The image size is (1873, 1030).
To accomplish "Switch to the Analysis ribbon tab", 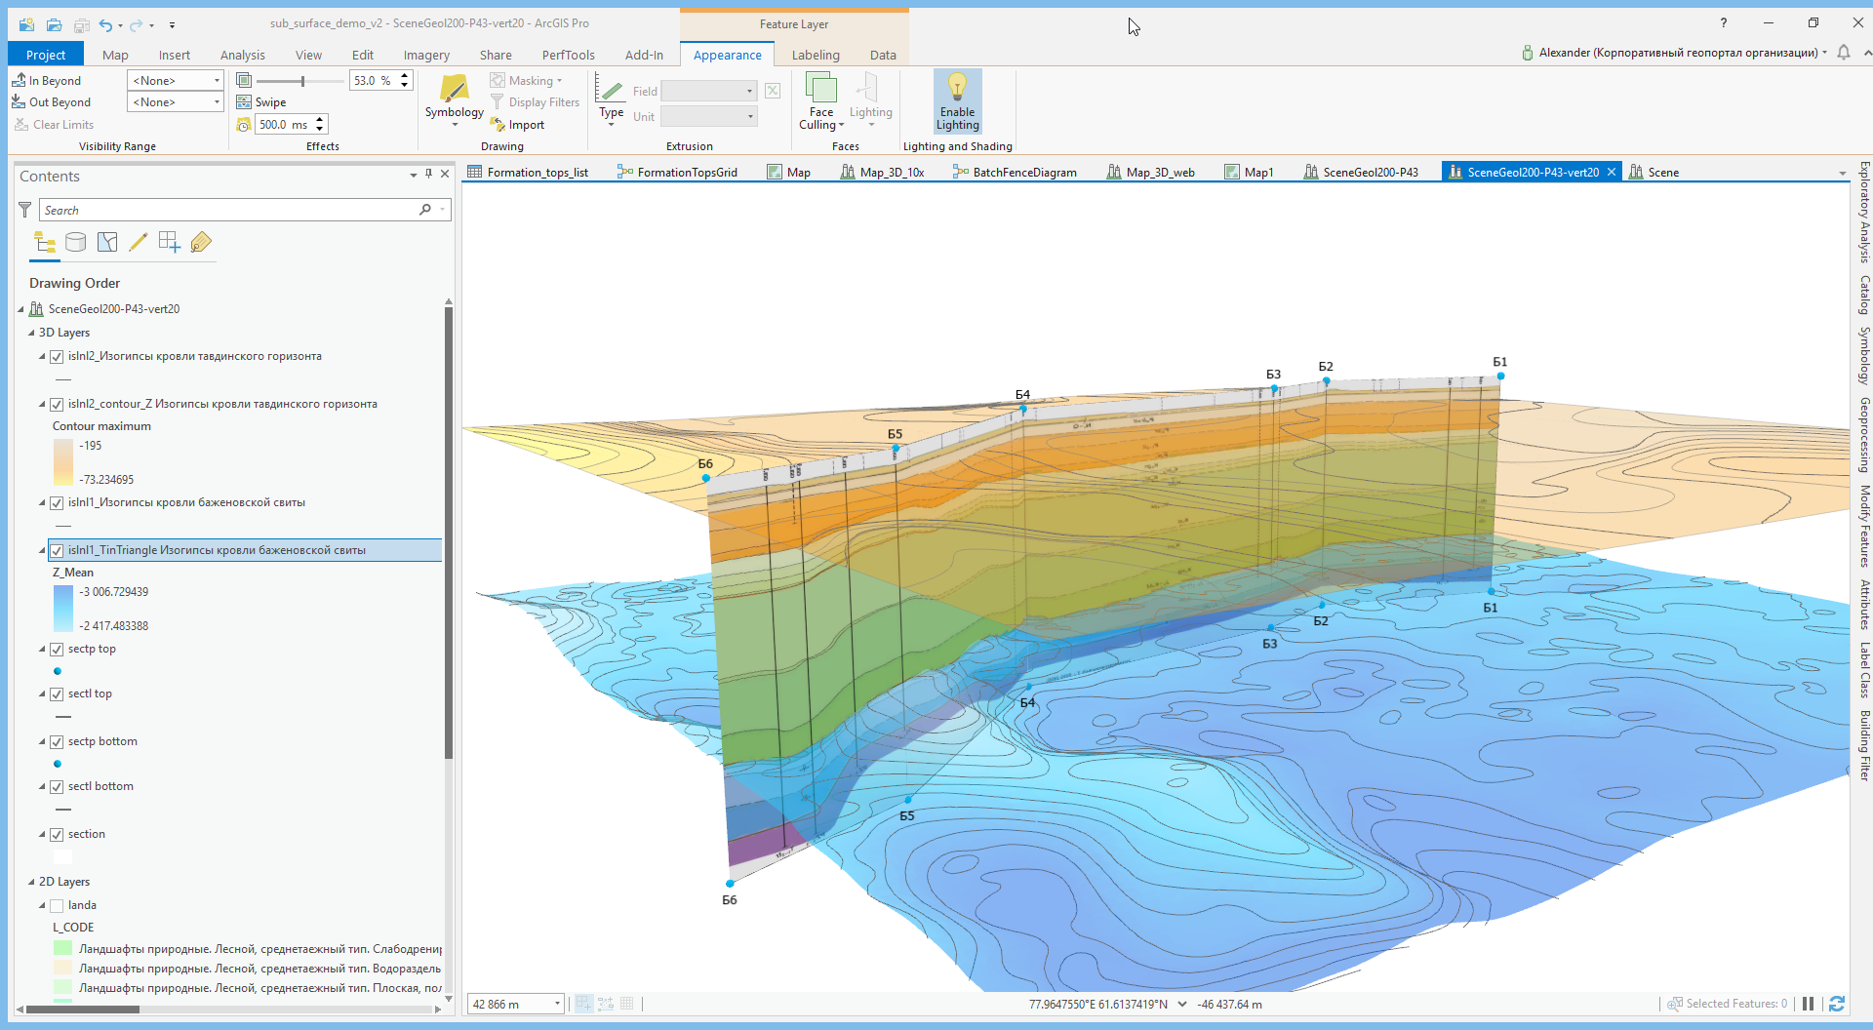I will (x=242, y=55).
